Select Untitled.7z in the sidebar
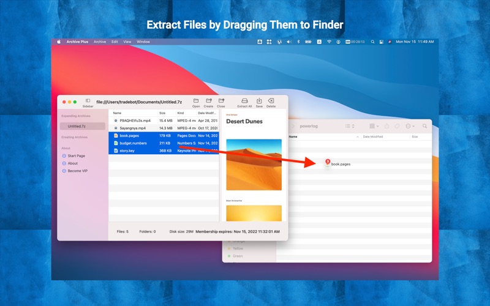Image resolution: width=490 pixels, height=306 pixels. 83,126
